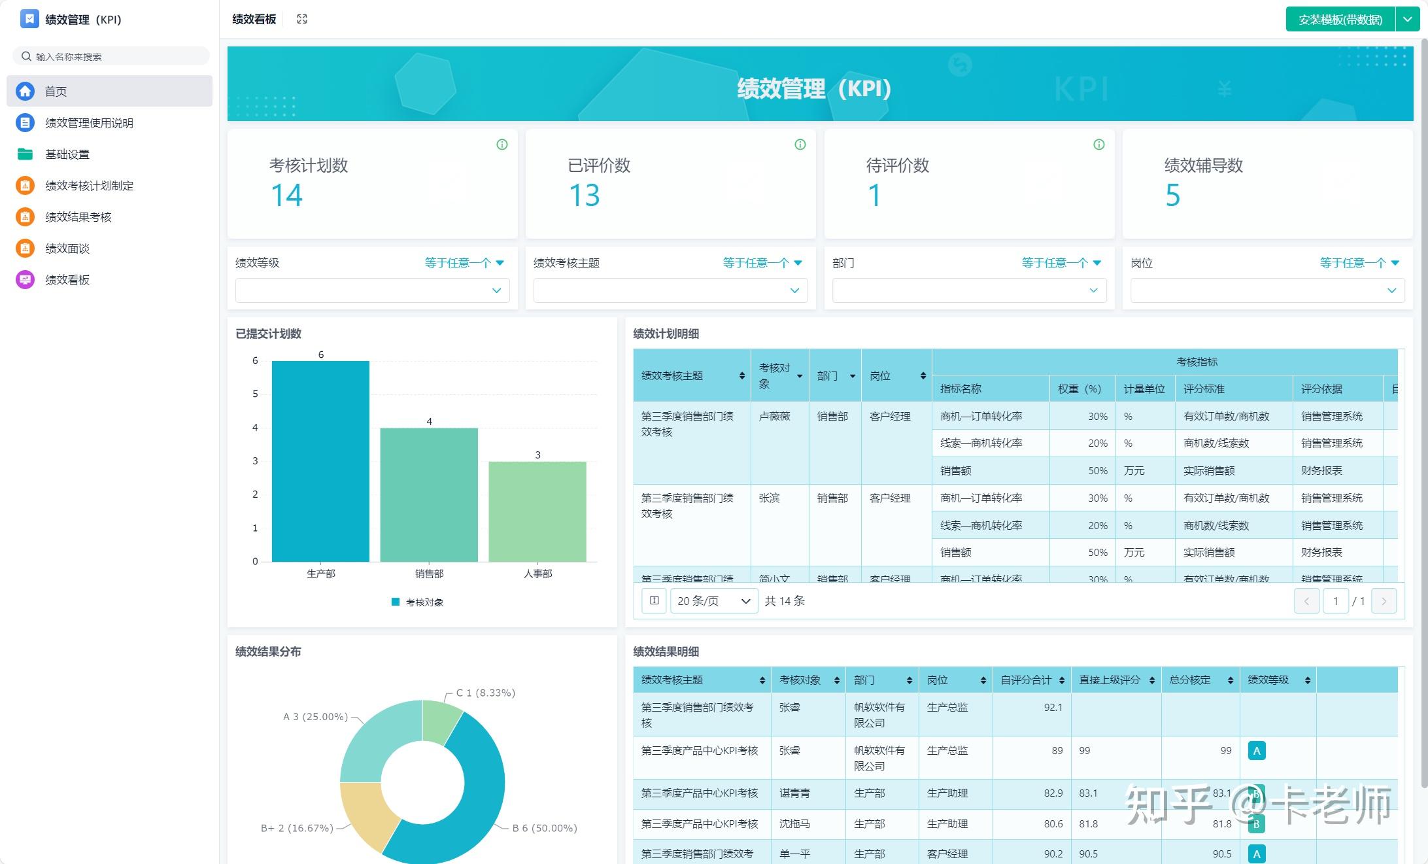Click the column settings icon left of 20条/页
The height and width of the screenshot is (864, 1428).
pyautogui.click(x=654, y=600)
